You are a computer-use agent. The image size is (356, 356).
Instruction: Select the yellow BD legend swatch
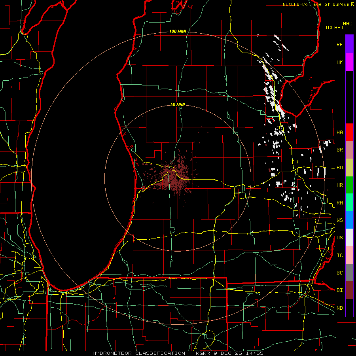(349, 168)
